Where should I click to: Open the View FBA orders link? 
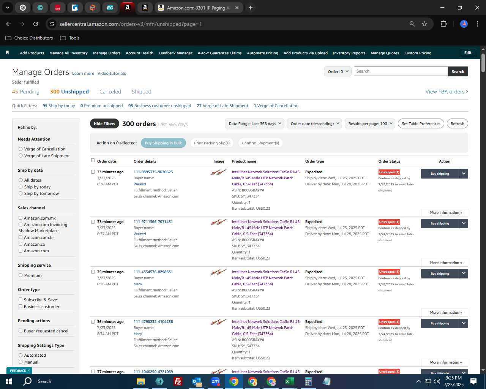(447, 92)
